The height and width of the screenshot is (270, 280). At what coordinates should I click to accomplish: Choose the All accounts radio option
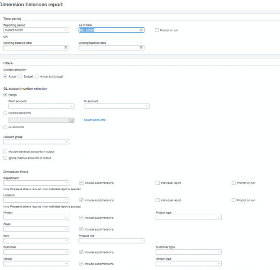(5, 127)
